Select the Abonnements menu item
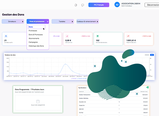The width and height of the screenshot is (159, 116). pyautogui.click(x=34, y=38)
